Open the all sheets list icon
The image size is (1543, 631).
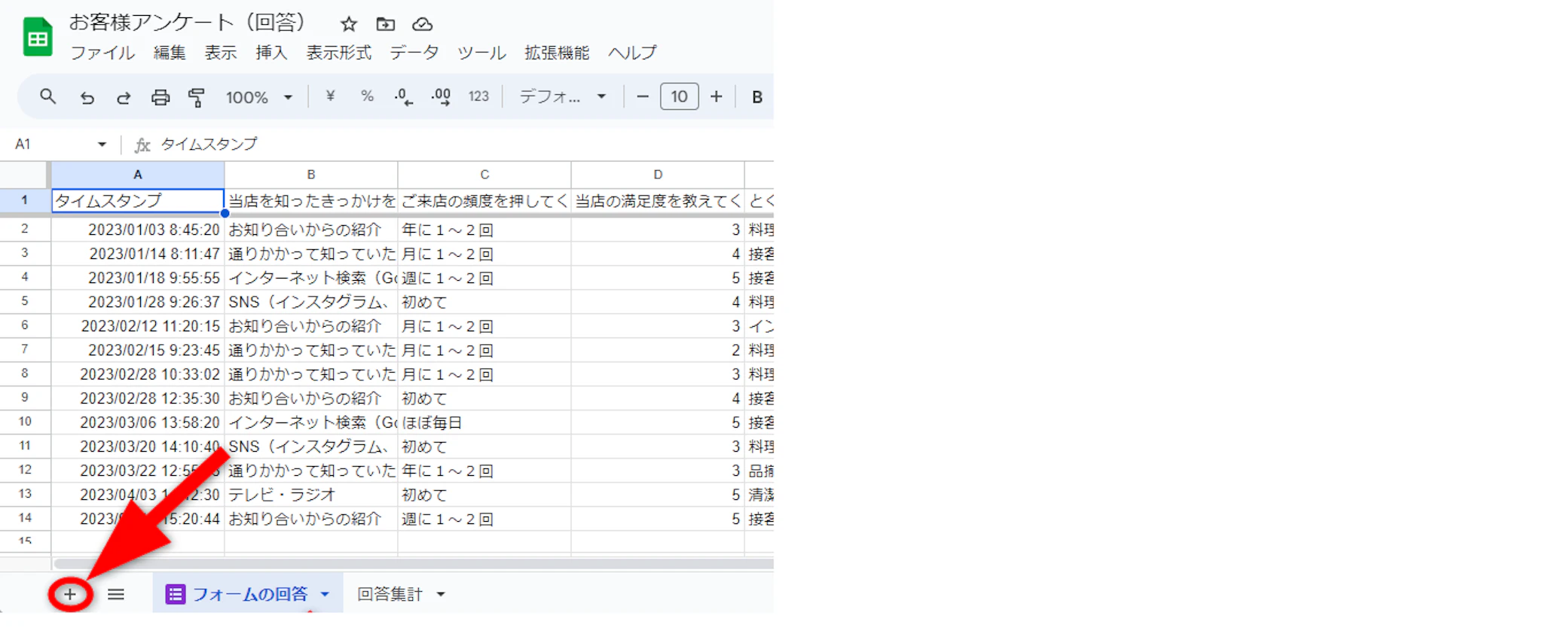pos(115,595)
